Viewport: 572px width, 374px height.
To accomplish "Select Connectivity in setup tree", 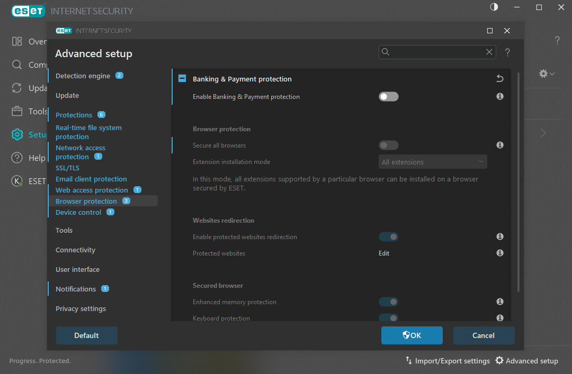I will (76, 250).
